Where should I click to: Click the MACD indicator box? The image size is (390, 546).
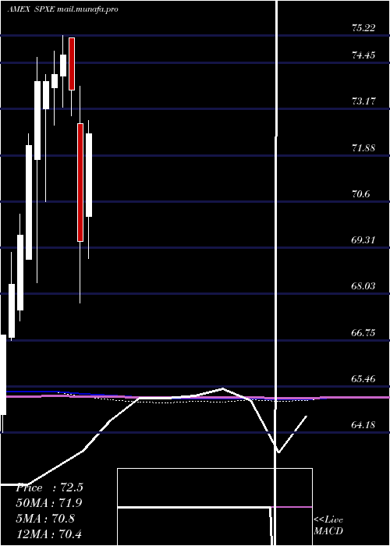coord(214,507)
